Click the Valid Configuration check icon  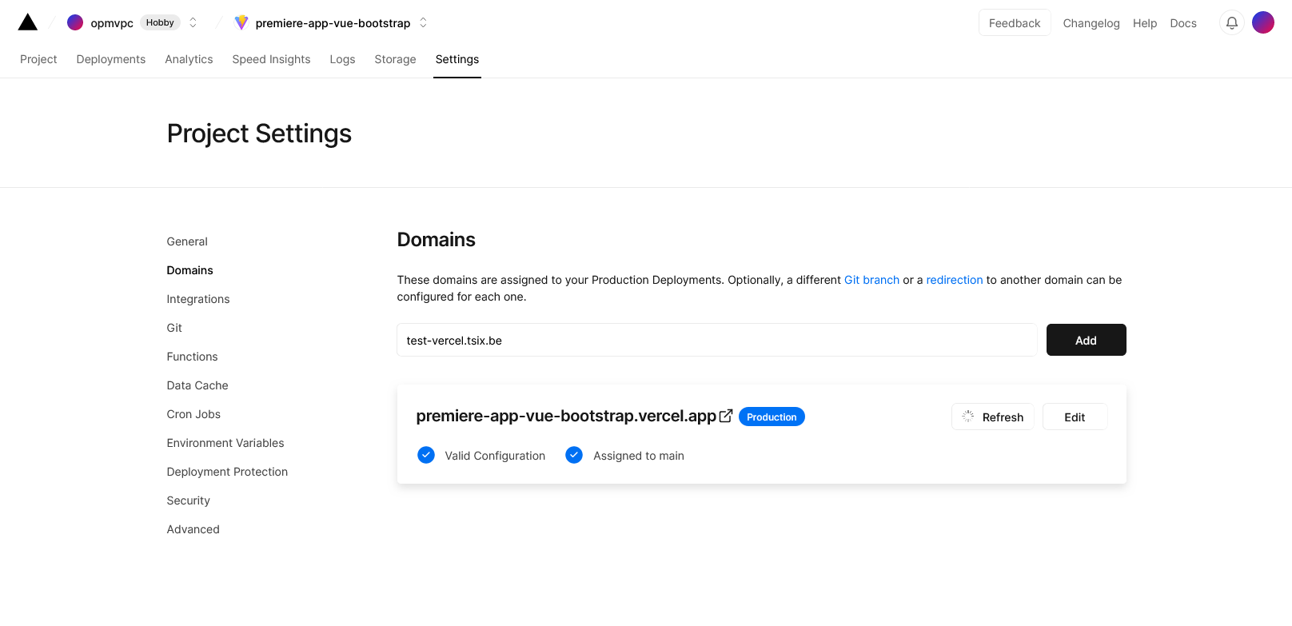(x=426, y=455)
